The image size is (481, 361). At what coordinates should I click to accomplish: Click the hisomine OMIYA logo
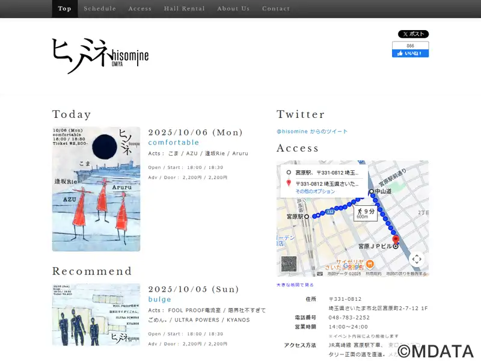pyautogui.click(x=100, y=56)
